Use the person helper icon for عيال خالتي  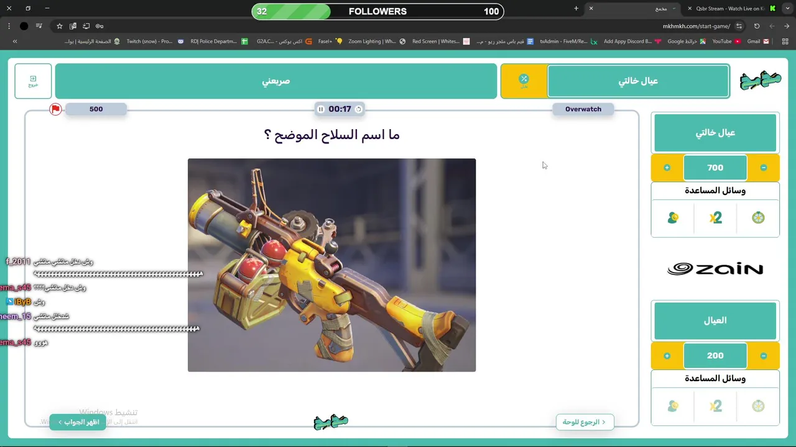coord(673,218)
